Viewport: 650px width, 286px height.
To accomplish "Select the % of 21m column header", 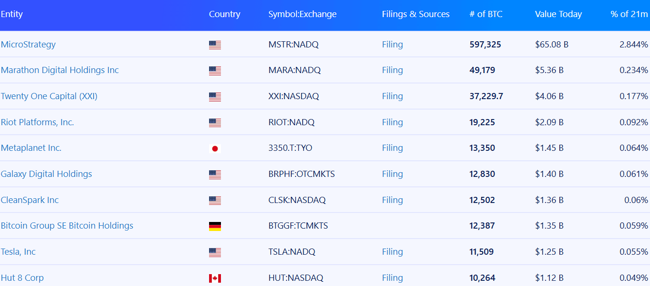I will [629, 14].
